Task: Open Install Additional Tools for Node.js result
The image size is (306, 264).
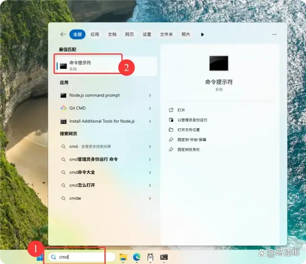Action: (x=101, y=121)
